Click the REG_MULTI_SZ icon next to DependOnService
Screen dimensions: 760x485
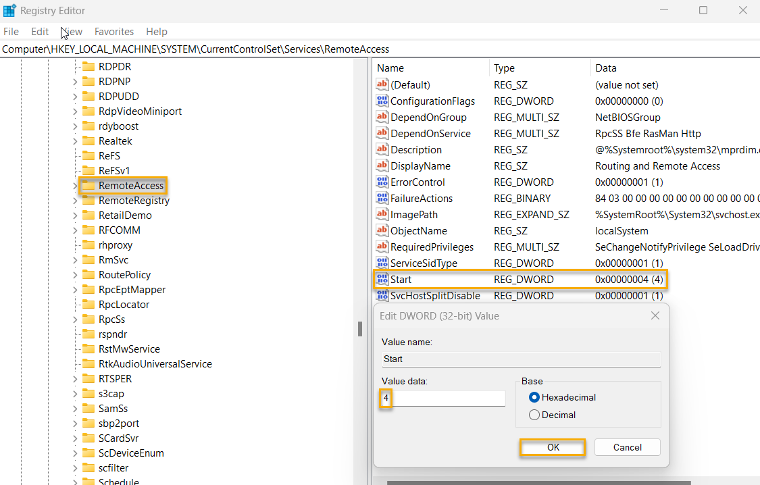point(382,133)
